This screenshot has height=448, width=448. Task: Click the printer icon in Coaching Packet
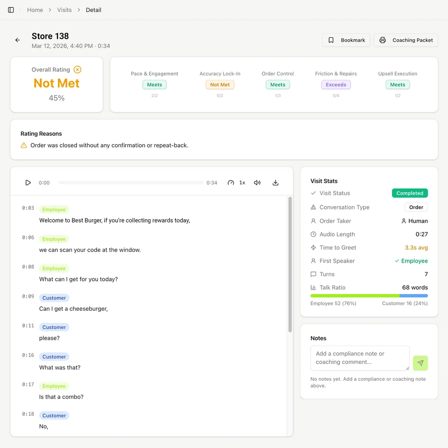pyautogui.click(x=383, y=40)
